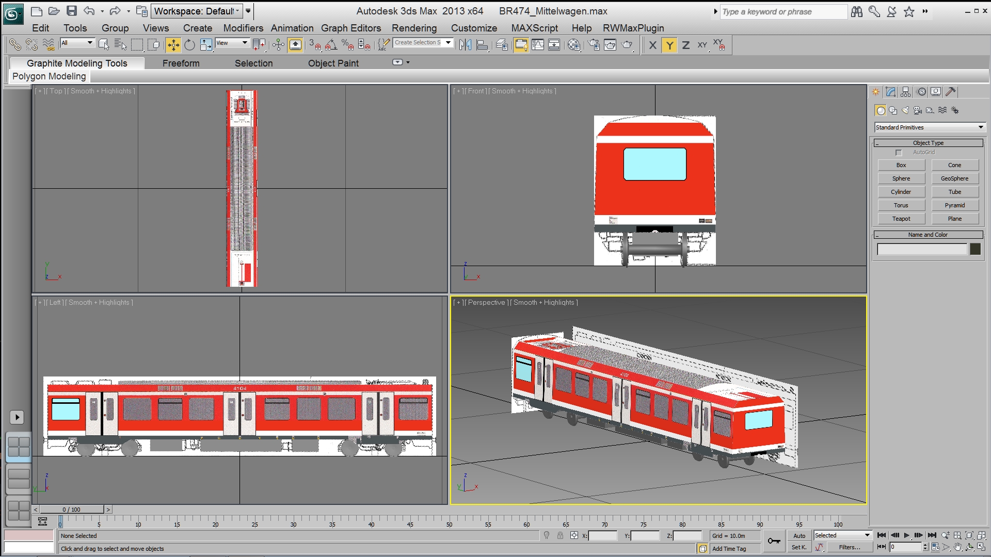
Task: Click the Cylinder primitive button
Action: [901, 192]
